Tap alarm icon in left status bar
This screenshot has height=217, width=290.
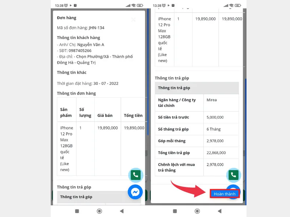coord(66,5)
